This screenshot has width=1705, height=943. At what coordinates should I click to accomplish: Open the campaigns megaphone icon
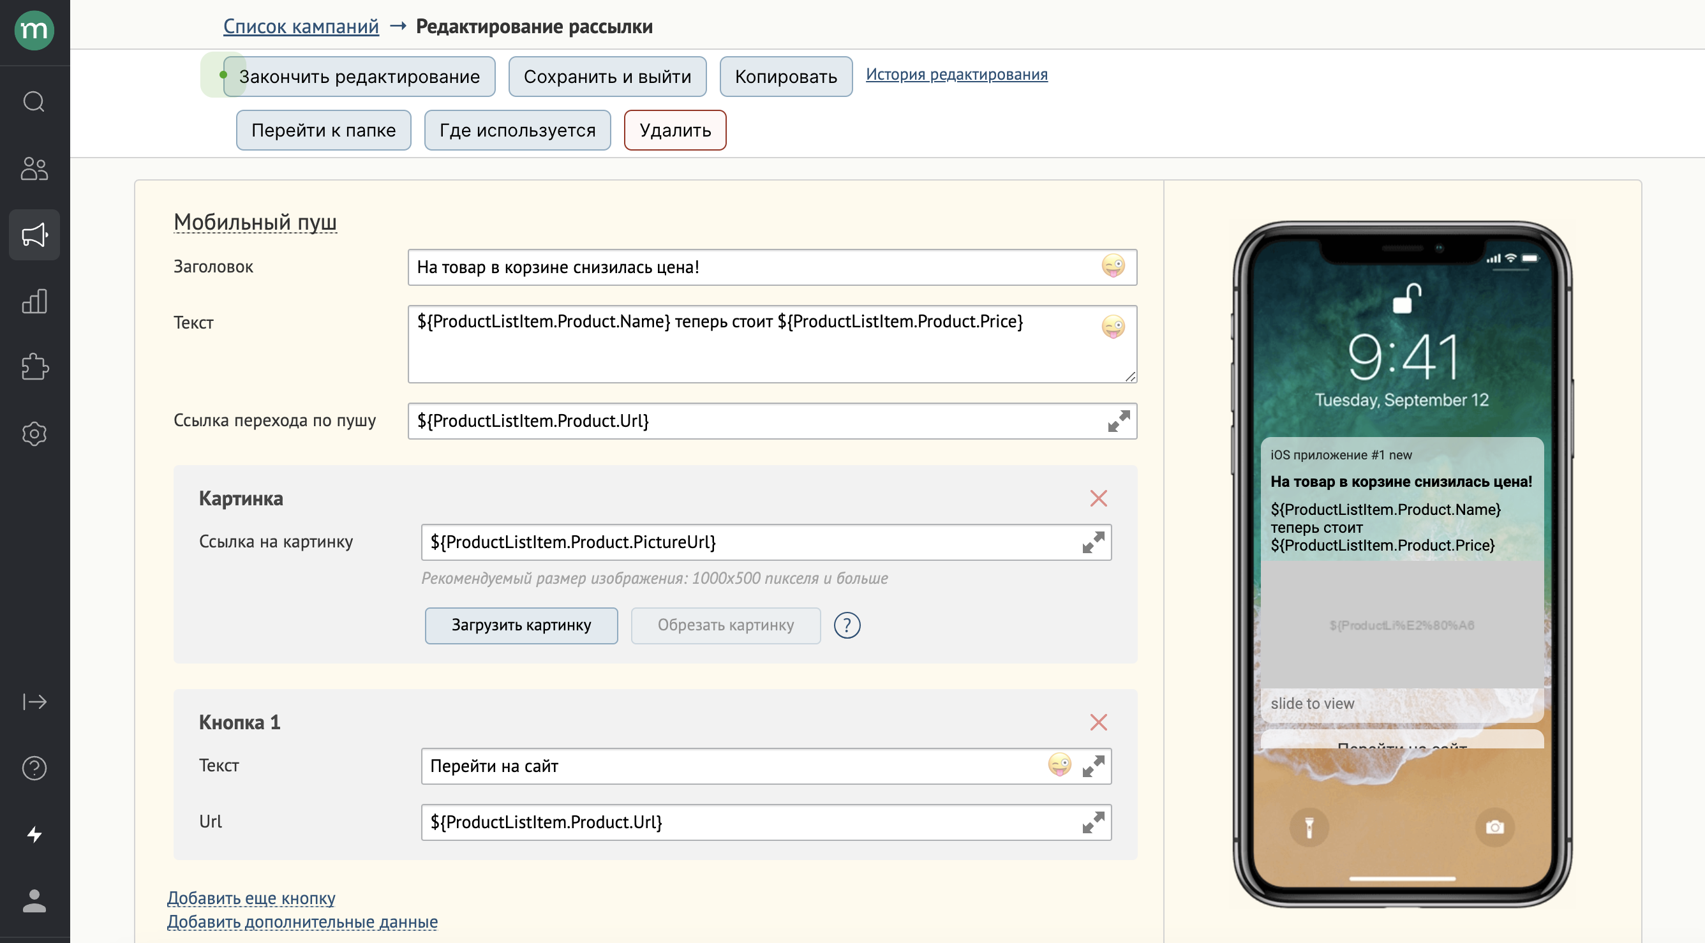click(34, 234)
